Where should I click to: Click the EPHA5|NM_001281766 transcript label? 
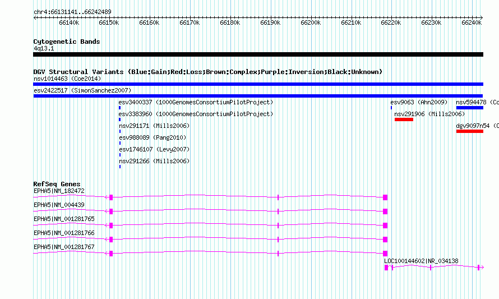tap(64, 233)
